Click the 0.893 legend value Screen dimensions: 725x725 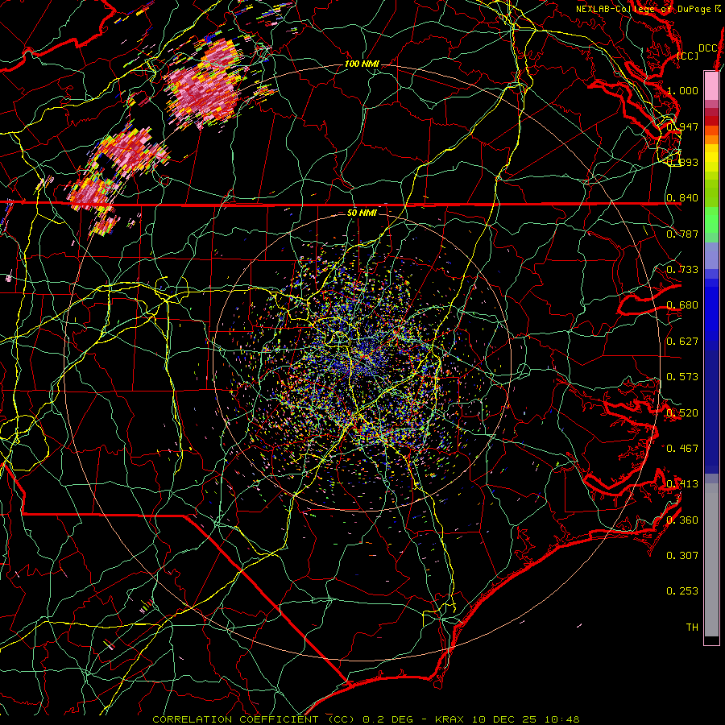click(x=682, y=162)
